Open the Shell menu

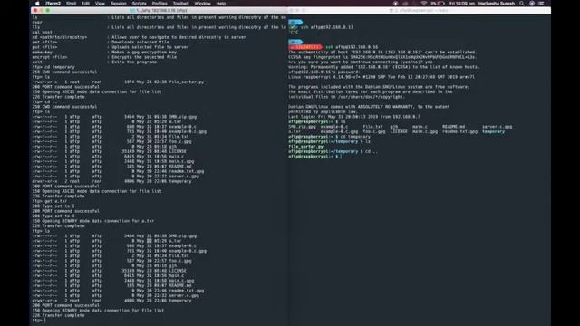pos(71,4)
